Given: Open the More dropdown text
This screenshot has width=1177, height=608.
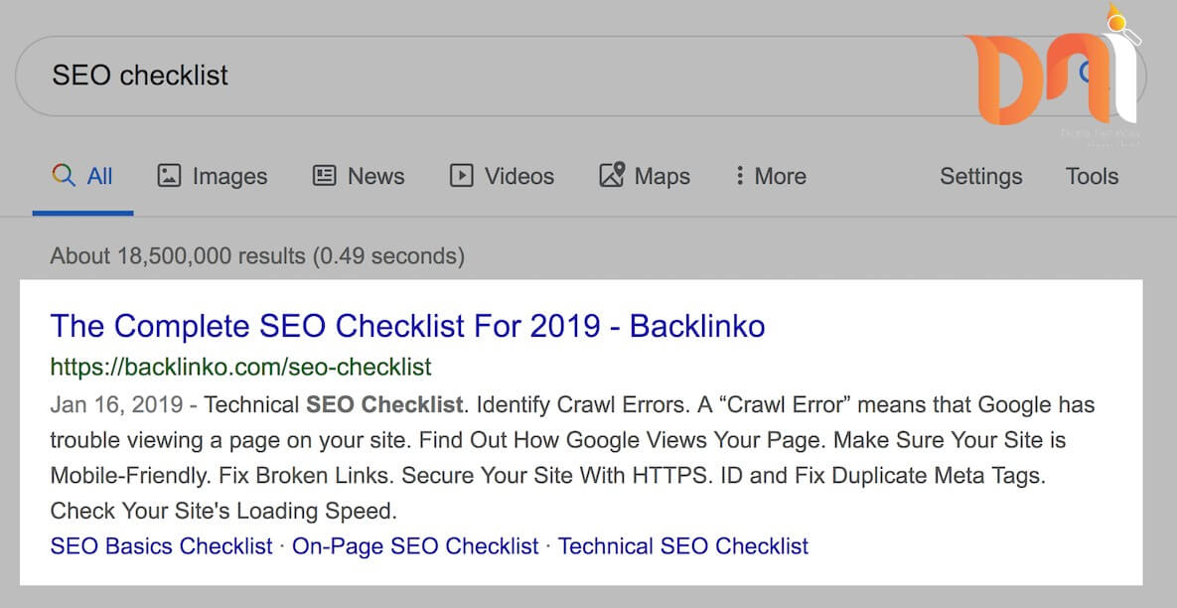Looking at the screenshot, I should pos(781,177).
